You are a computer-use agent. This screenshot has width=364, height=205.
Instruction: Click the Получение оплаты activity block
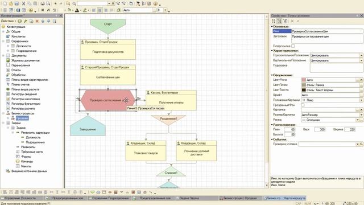(x=171, y=100)
